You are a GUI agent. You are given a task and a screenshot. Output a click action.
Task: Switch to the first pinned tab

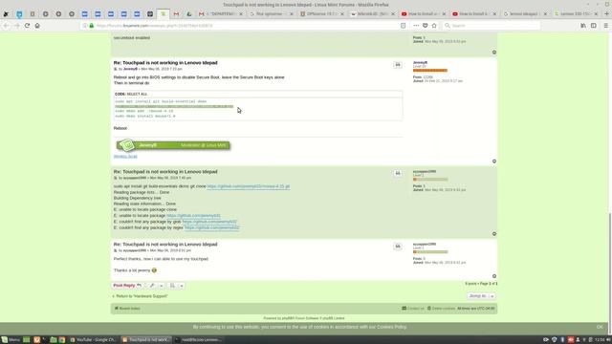pos(7,13)
